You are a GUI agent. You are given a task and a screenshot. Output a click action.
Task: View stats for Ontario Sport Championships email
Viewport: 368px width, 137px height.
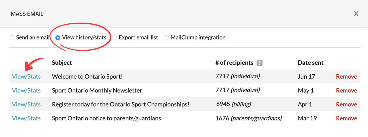coord(26,104)
